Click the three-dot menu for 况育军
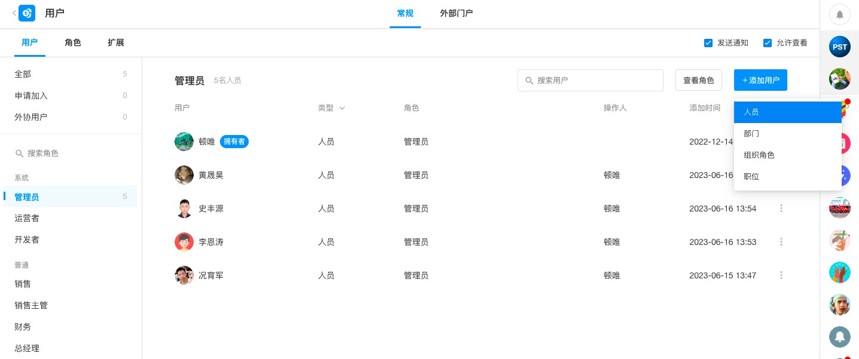 pos(781,275)
